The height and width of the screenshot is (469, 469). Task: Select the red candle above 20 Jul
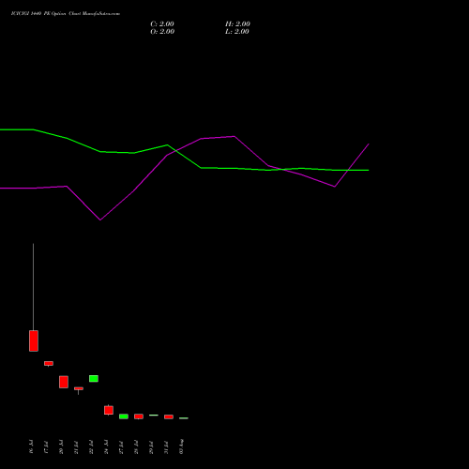pos(64,382)
